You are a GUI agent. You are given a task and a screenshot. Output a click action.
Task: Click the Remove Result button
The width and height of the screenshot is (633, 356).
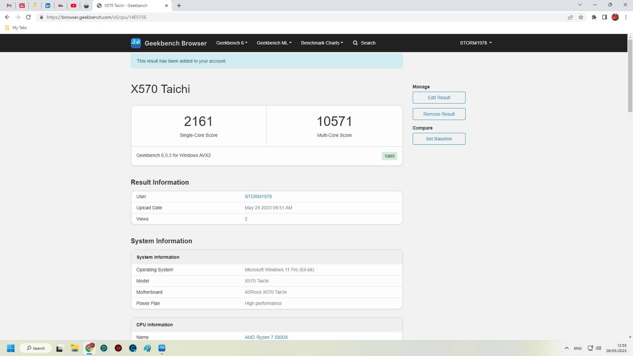(439, 114)
